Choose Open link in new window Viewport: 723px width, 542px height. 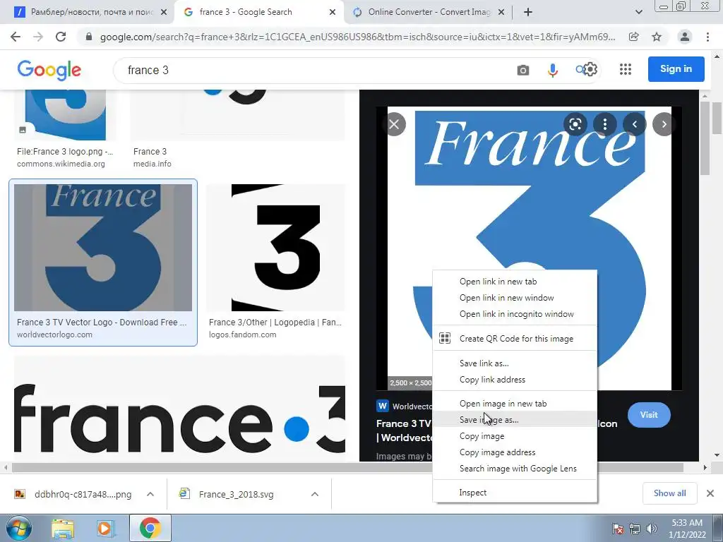coord(515,298)
